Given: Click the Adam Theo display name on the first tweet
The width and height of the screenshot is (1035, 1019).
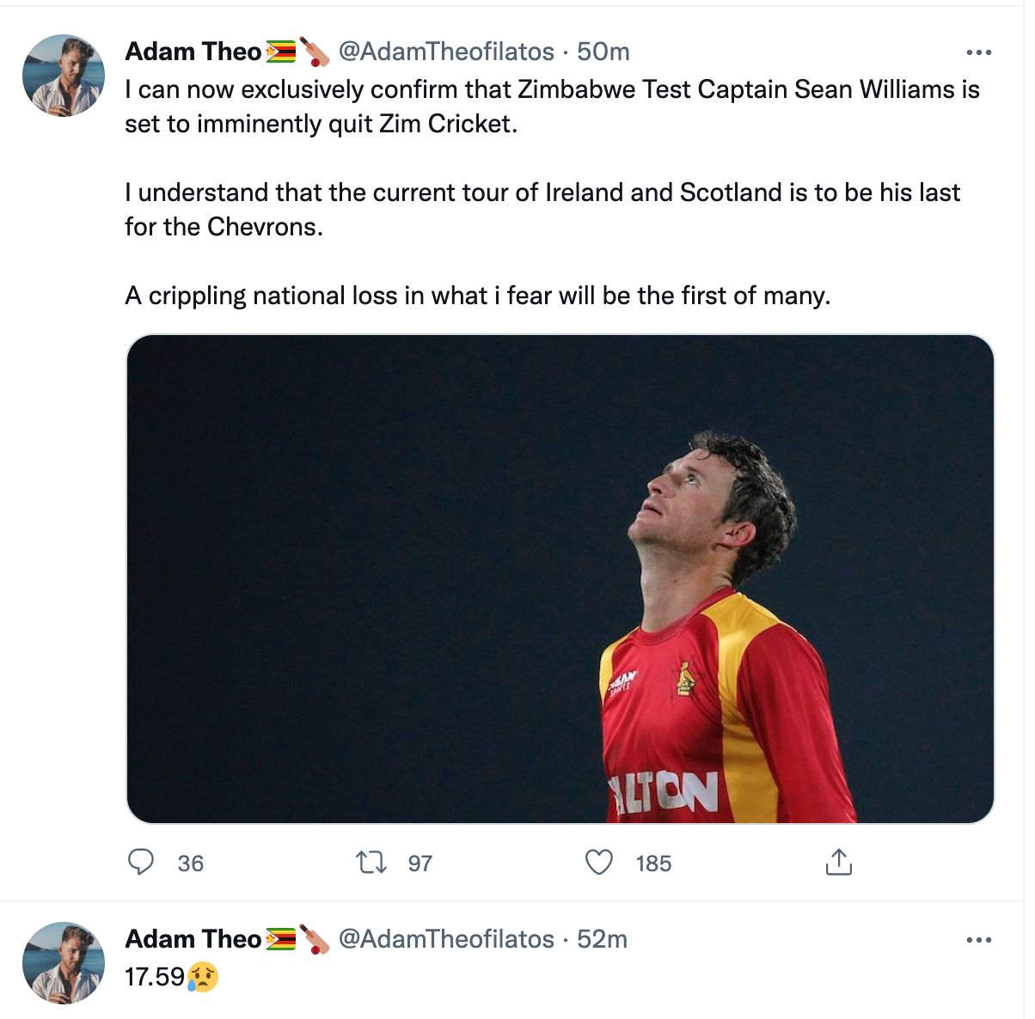Looking at the screenshot, I should pos(193,52).
